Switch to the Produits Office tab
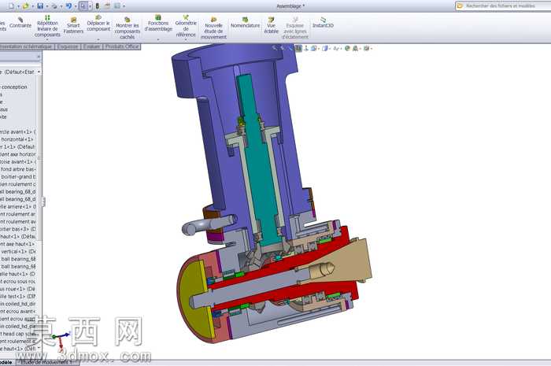 coord(122,46)
